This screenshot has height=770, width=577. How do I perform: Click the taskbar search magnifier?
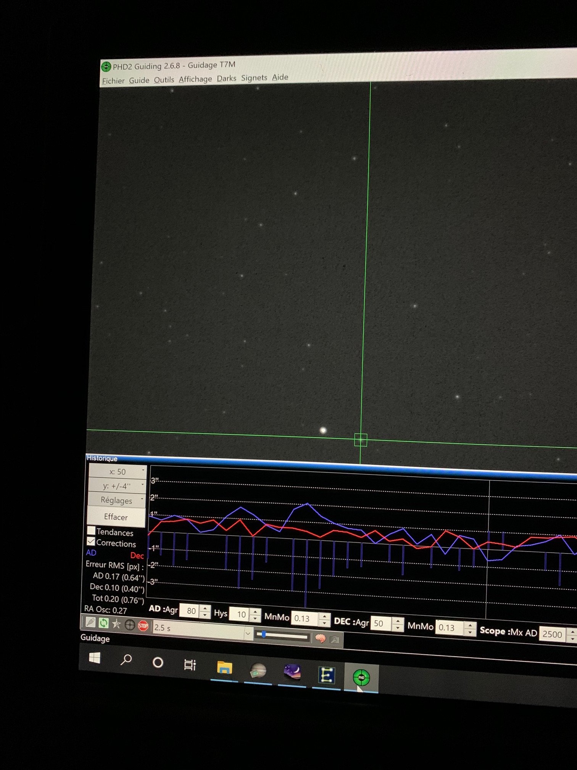(x=126, y=660)
